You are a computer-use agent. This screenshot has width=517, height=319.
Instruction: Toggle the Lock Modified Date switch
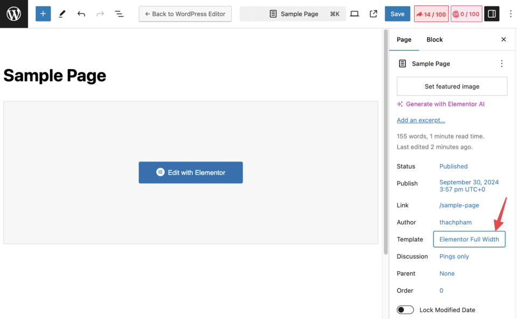tap(405, 310)
